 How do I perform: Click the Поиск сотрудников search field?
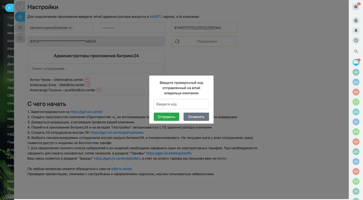click(x=96, y=69)
